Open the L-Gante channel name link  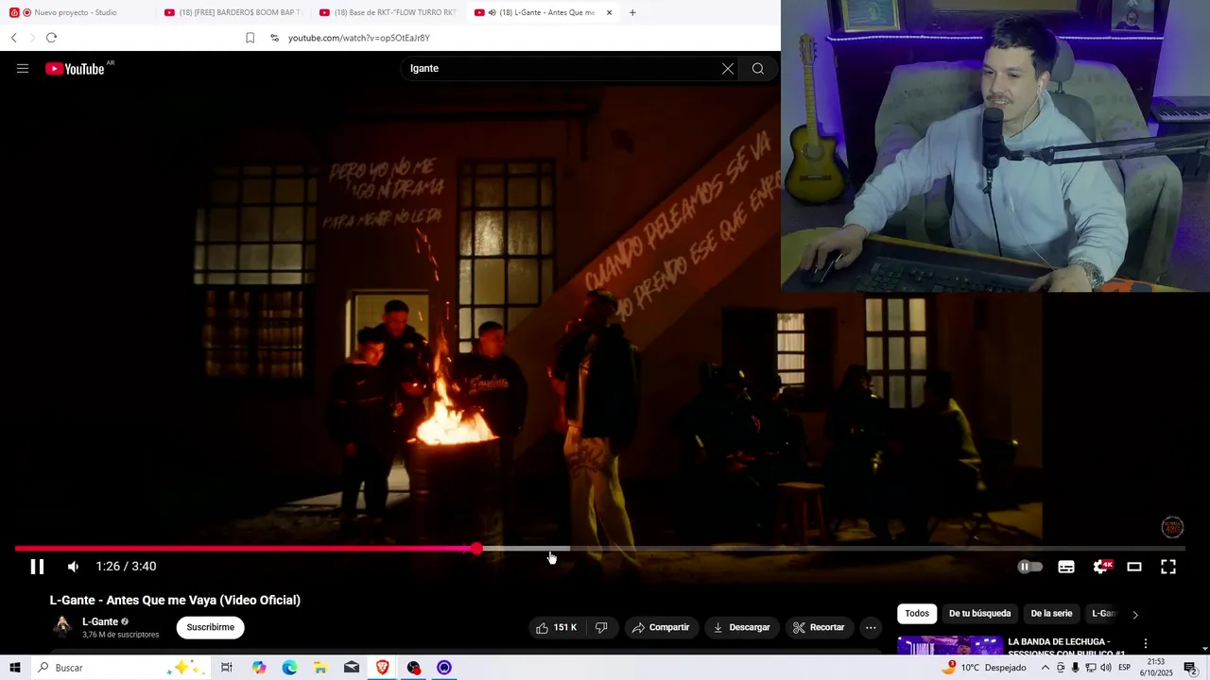click(x=100, y=621)
